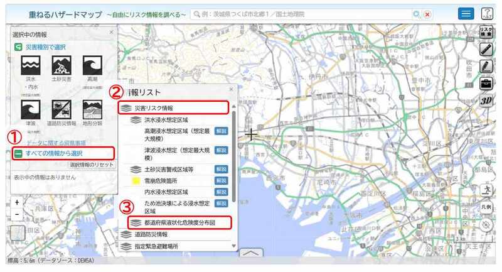Click the layers icon beside 指定緊急避難場所
The width and height of the screenshot is (502, 272).
tap(126, 246)
